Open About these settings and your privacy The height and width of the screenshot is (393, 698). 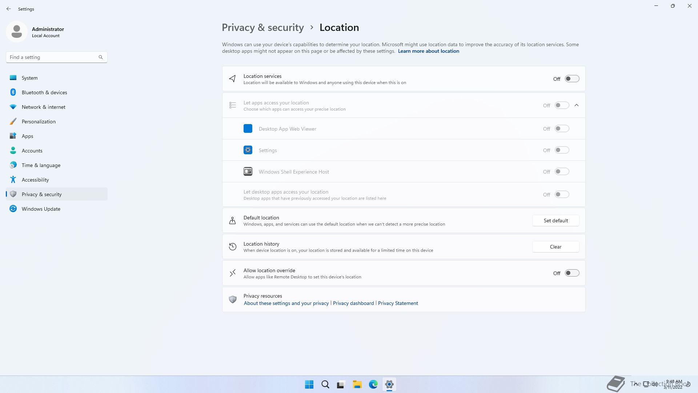(x=286, y=303)
